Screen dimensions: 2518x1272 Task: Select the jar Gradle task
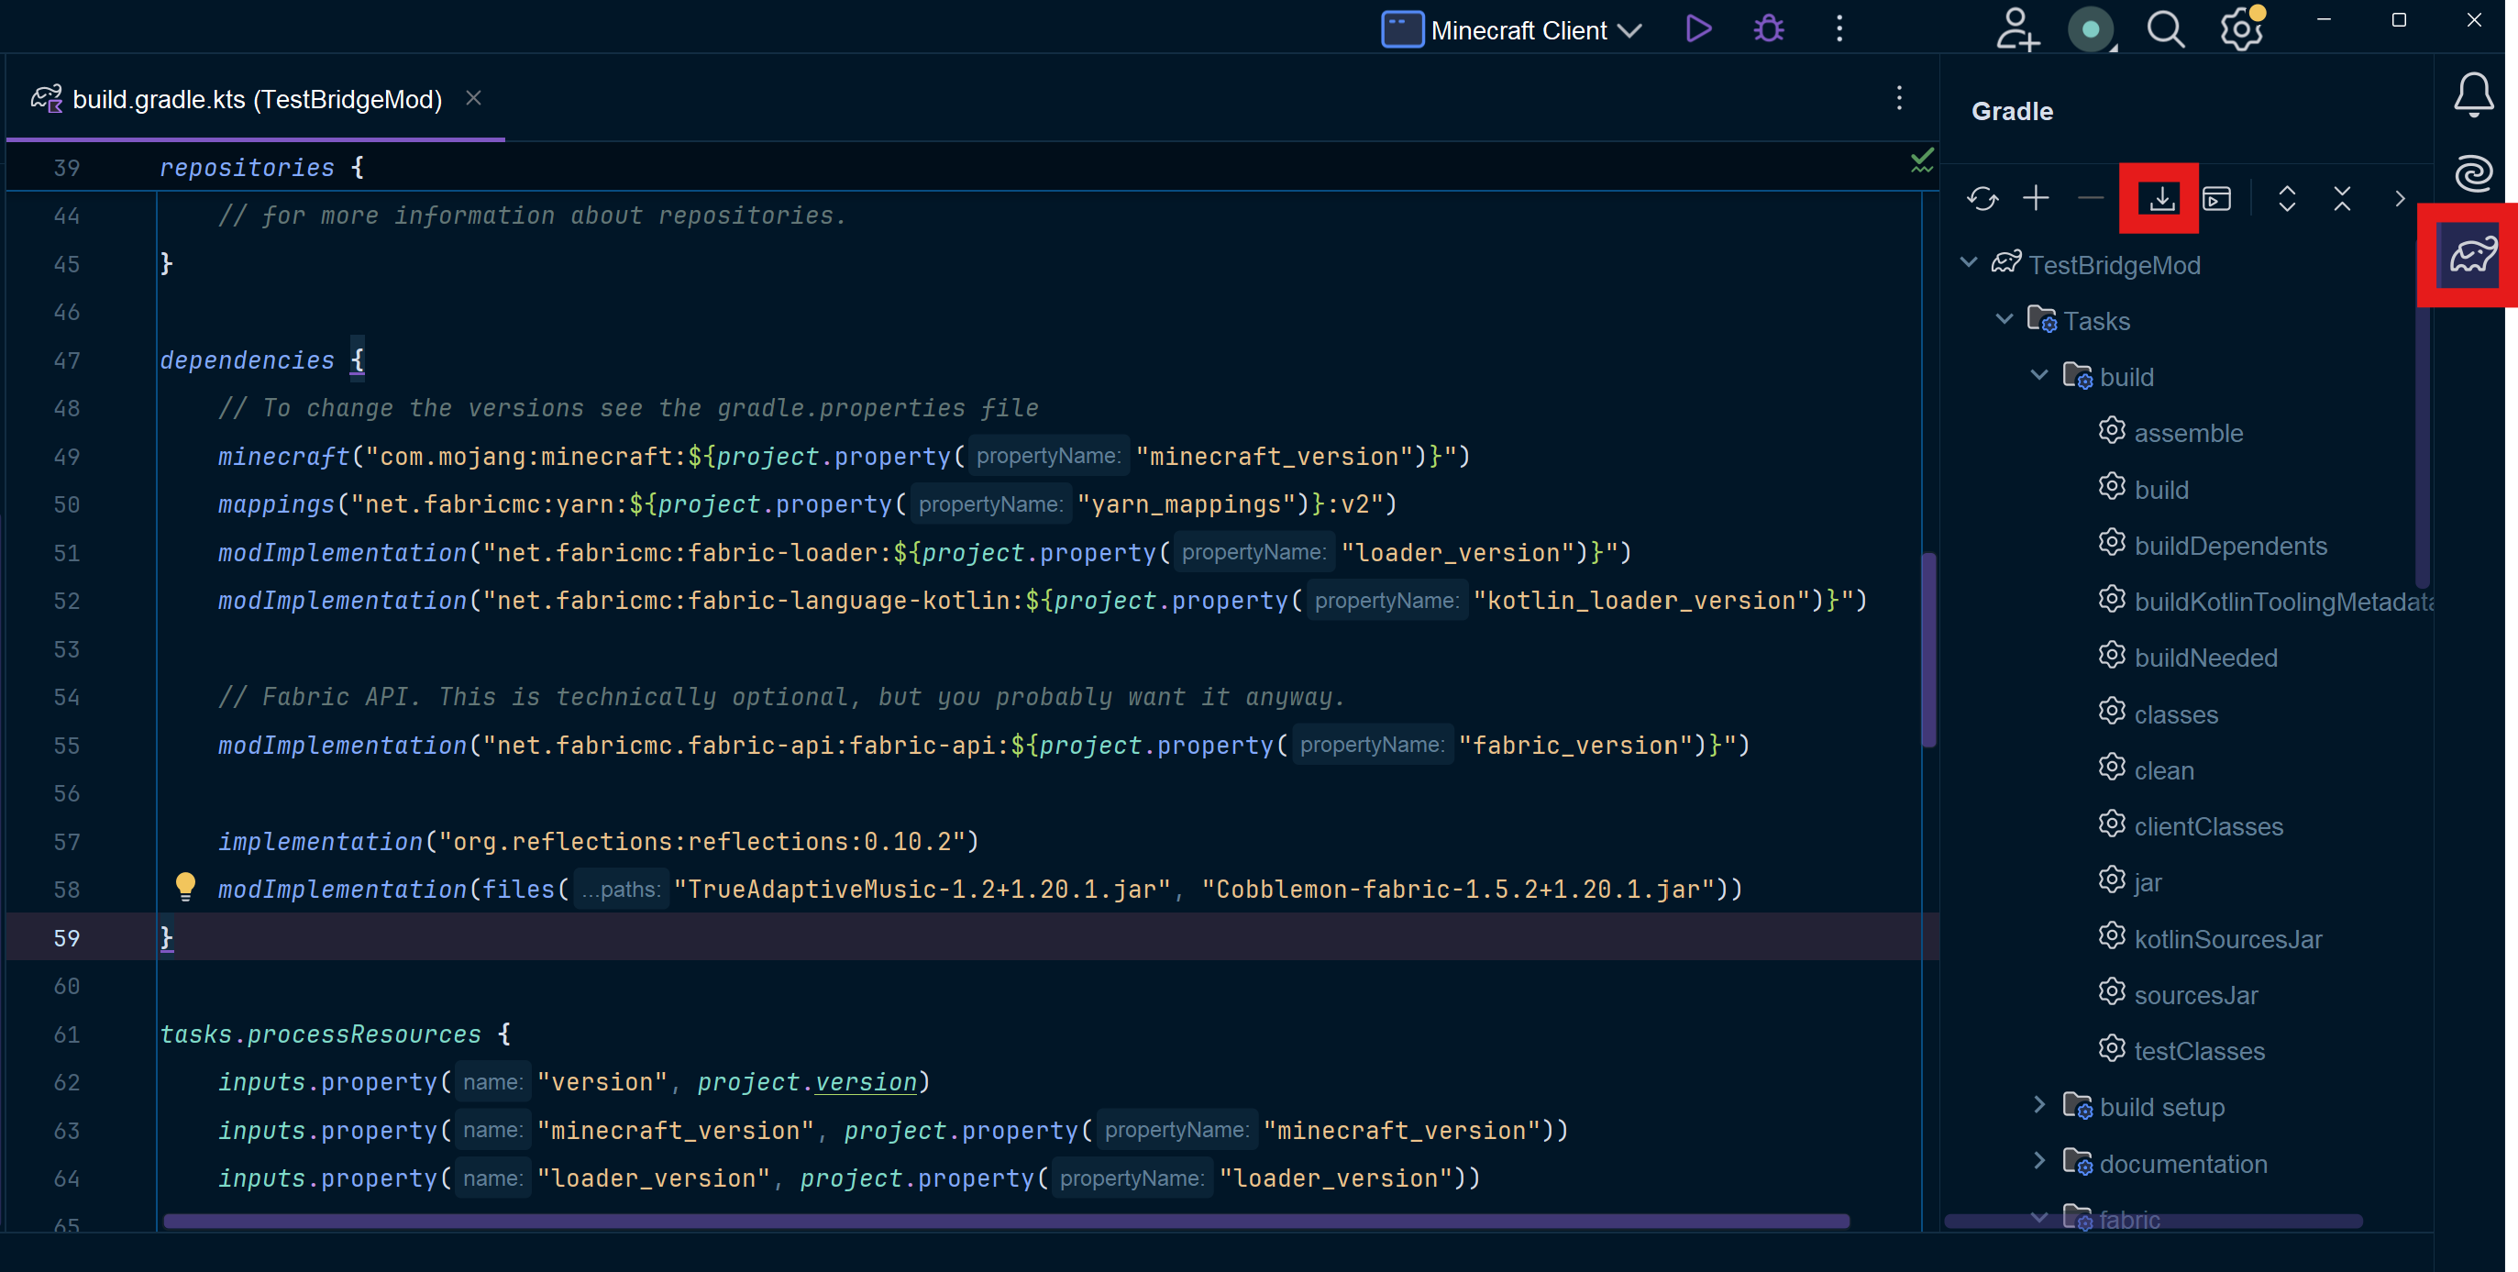coord(2148,883)
